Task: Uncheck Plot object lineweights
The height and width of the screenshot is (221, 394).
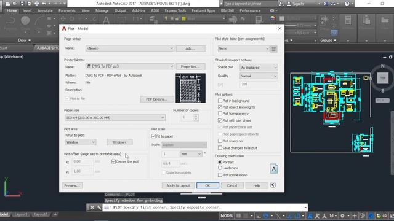Action: coord(220,107)
